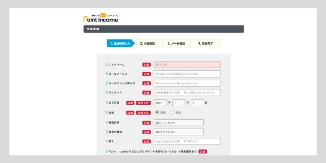Image resolution: width=326 pixels, height=163 pixels.
Task: Click the メールアドレス再入力 label
Action: pyautogui.click(x=122, y=83)
